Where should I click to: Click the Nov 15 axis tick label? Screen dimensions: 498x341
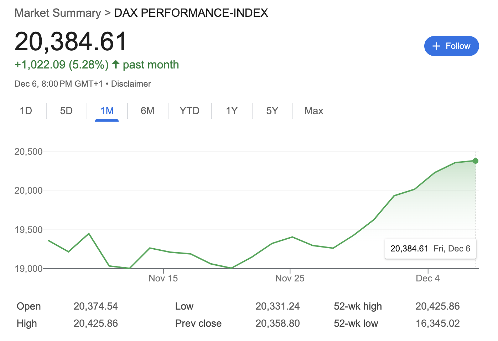(x=163, y=278)
